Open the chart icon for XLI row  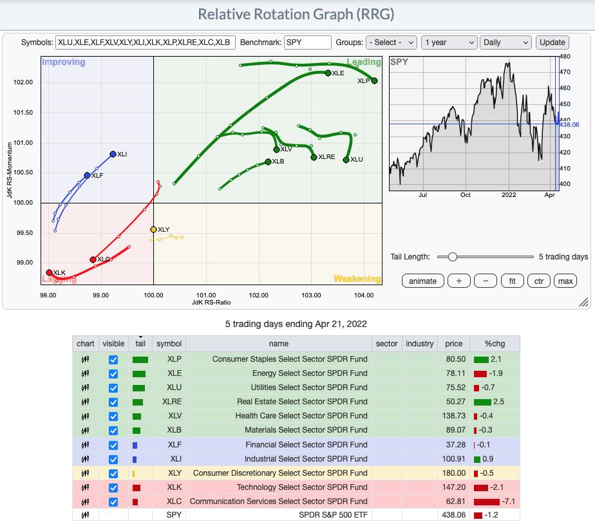tap(86, 459)
